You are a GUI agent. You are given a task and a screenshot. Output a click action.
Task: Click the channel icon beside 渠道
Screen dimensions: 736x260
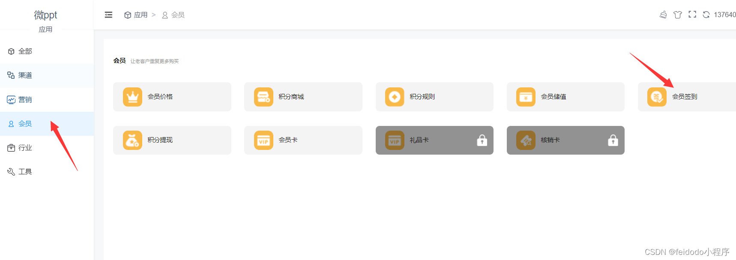(x=11, y=75)
